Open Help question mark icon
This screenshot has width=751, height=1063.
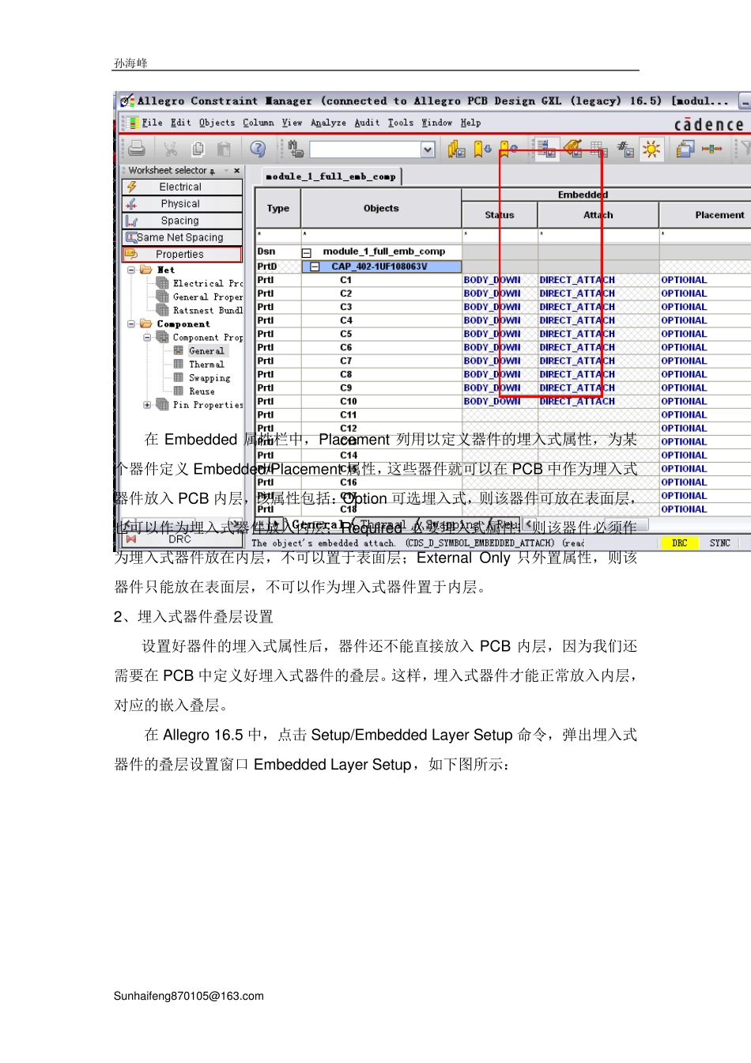258,149
